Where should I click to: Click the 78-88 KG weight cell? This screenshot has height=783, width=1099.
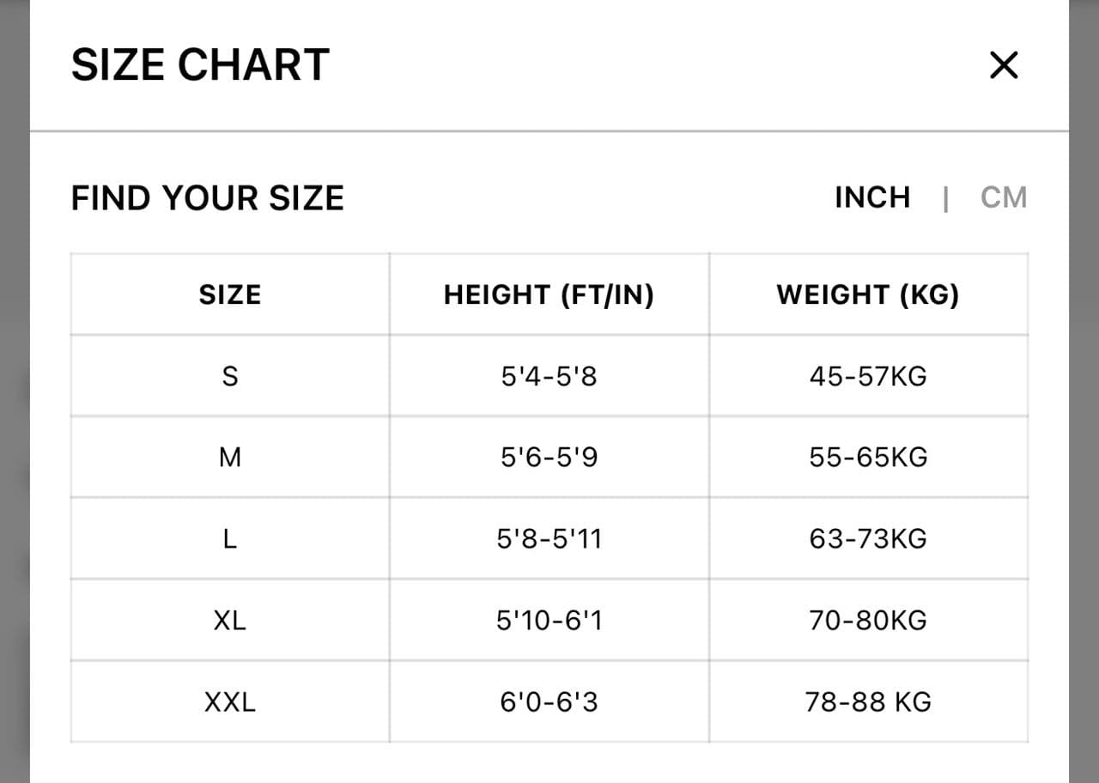[868, 701]
